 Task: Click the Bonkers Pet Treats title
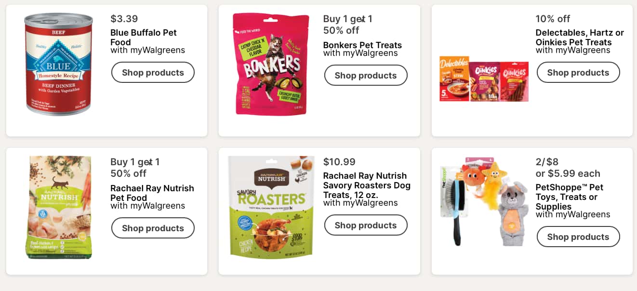[362, 45]
